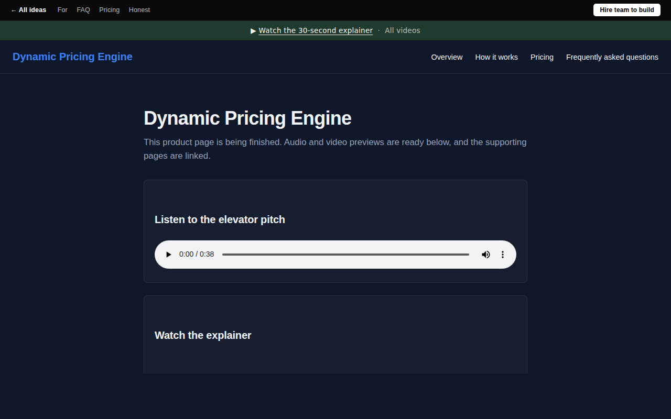Image resolution: width=671 pixels, height=419 pixels.
Task: Open Pricing in the top black bar
Action: coord(109,10)
